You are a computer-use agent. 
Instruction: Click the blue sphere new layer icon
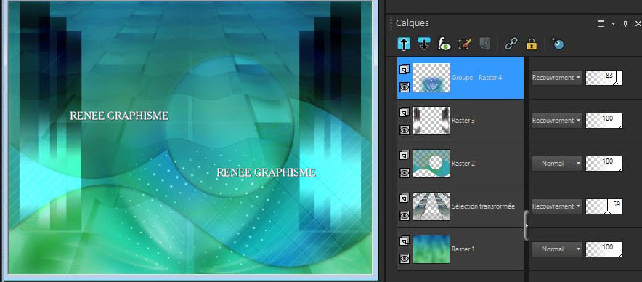coord(558,44)
